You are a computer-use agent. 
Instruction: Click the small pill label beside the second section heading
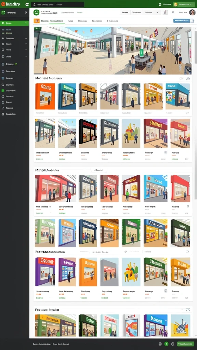point(99,170)
